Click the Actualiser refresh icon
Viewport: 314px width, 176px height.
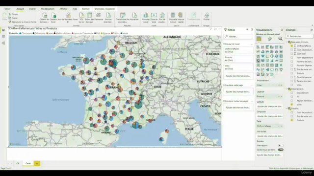point(134,15)
